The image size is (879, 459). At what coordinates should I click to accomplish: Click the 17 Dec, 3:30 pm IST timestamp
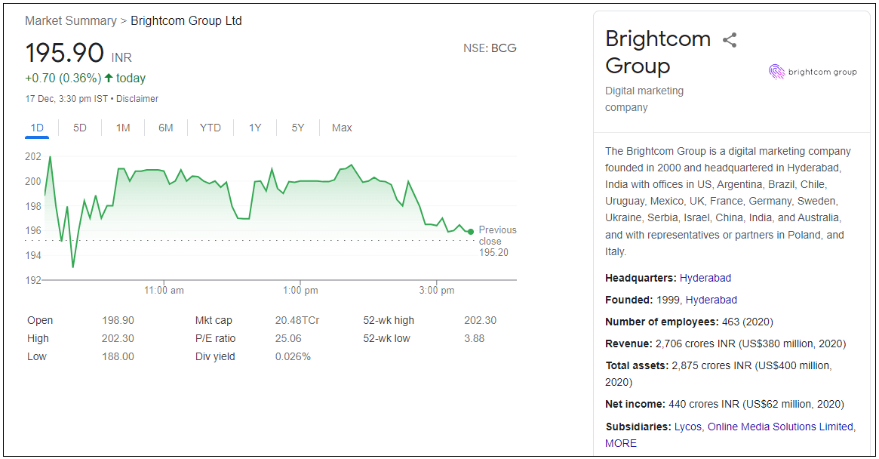coord(66,99)
